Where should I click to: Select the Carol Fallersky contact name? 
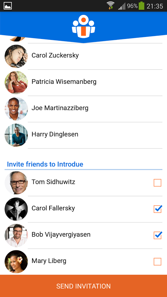(53, 208)
